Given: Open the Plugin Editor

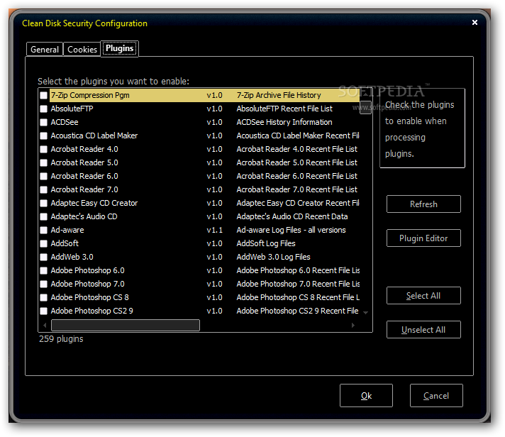Looking at the screenshot, I should point(423,238).
